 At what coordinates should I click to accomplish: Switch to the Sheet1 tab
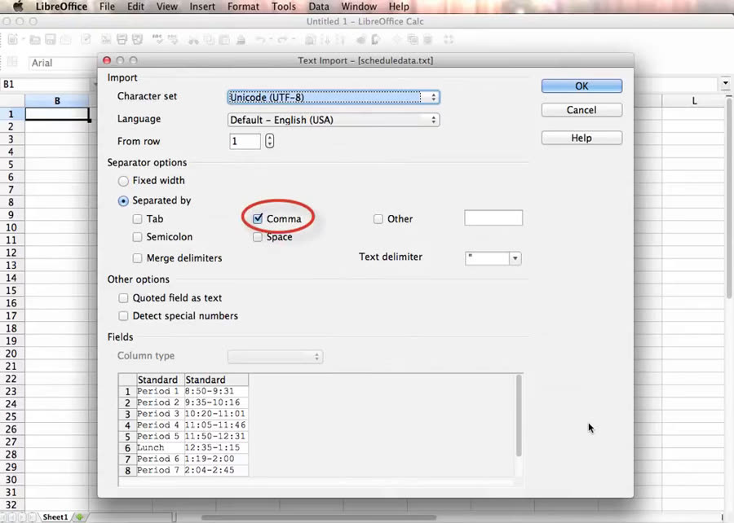click(55, 517)
